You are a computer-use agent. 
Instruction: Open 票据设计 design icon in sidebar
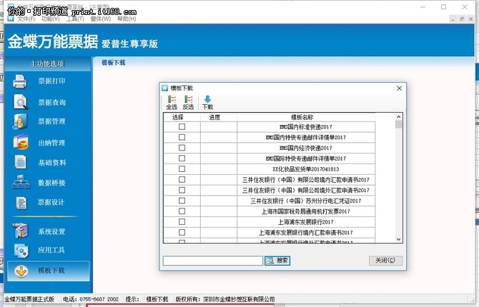coord(21,203)
